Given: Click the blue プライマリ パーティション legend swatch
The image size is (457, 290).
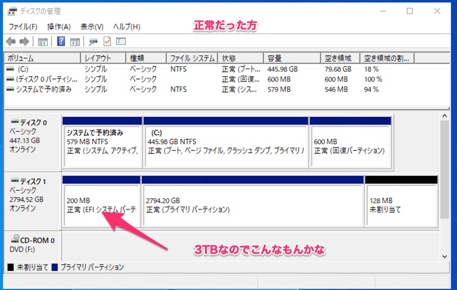Looking at the screenshot, I should tap(54, 267).
